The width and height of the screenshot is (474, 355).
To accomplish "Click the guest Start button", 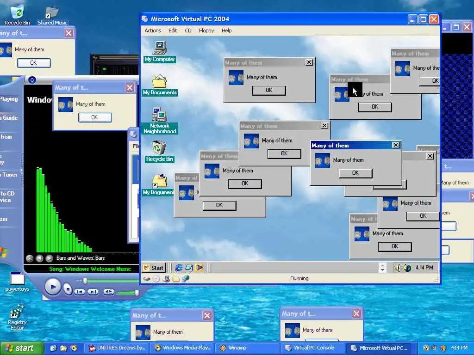I will 154,268.
